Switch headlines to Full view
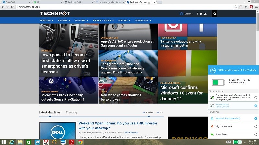Viewport: 259px width, 145px height. (160, 112)
